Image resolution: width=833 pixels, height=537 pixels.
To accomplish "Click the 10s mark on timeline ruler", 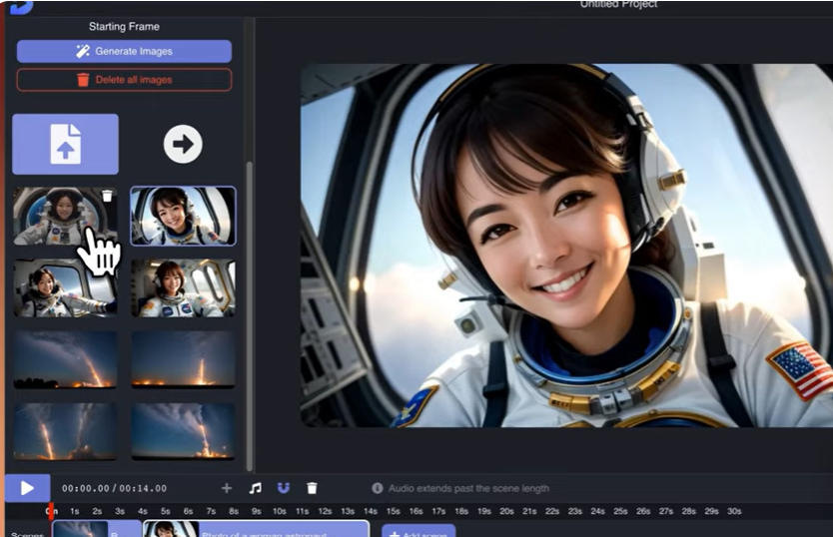I will click(x=279, y=511).
